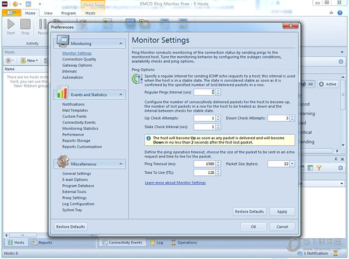Click the Down Check Attempts spinner
The height and width of the screenshot is (259, 349).
(x=292, y=118)
